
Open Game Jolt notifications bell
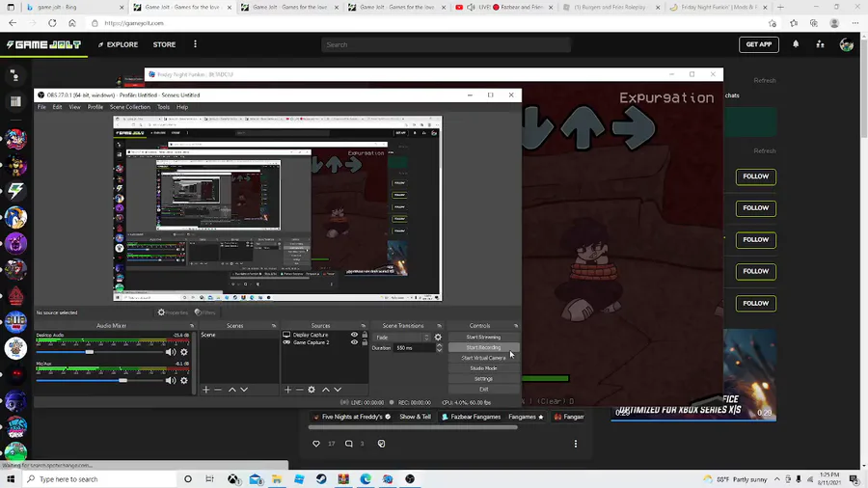[x=796, y=44]
